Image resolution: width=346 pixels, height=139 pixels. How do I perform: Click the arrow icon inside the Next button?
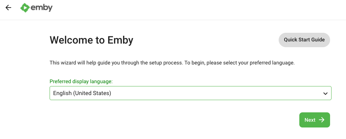point(322,120)
